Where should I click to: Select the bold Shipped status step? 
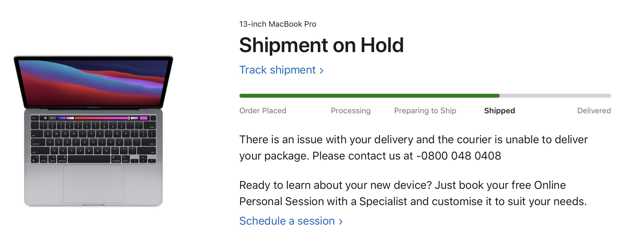coord(499,111)
